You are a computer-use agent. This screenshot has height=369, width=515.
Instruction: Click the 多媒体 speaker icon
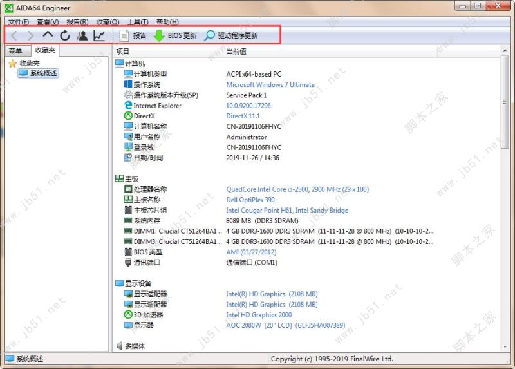[x=119, y=346]
